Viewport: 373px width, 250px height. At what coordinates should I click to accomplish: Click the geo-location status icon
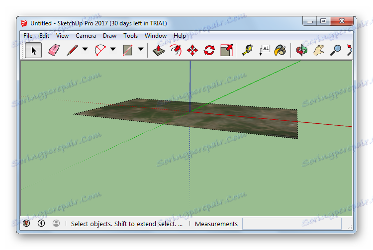(x=26, y=223)
